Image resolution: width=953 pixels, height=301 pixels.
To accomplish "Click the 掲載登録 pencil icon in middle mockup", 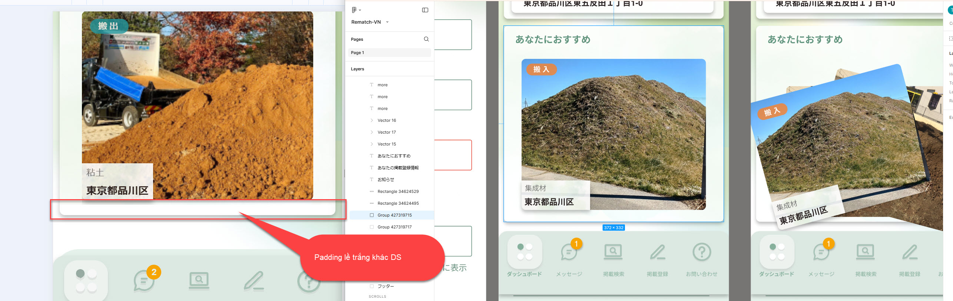I will pos(657,252).
